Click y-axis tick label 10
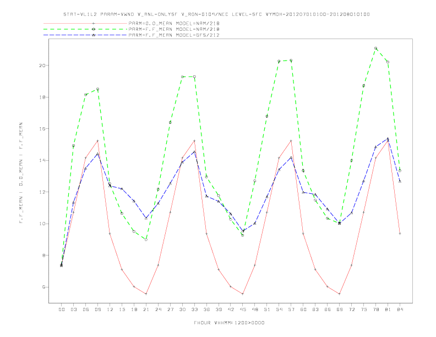This screenshot has height=337, width=436. pyautogui.click(x=42, y=224)
